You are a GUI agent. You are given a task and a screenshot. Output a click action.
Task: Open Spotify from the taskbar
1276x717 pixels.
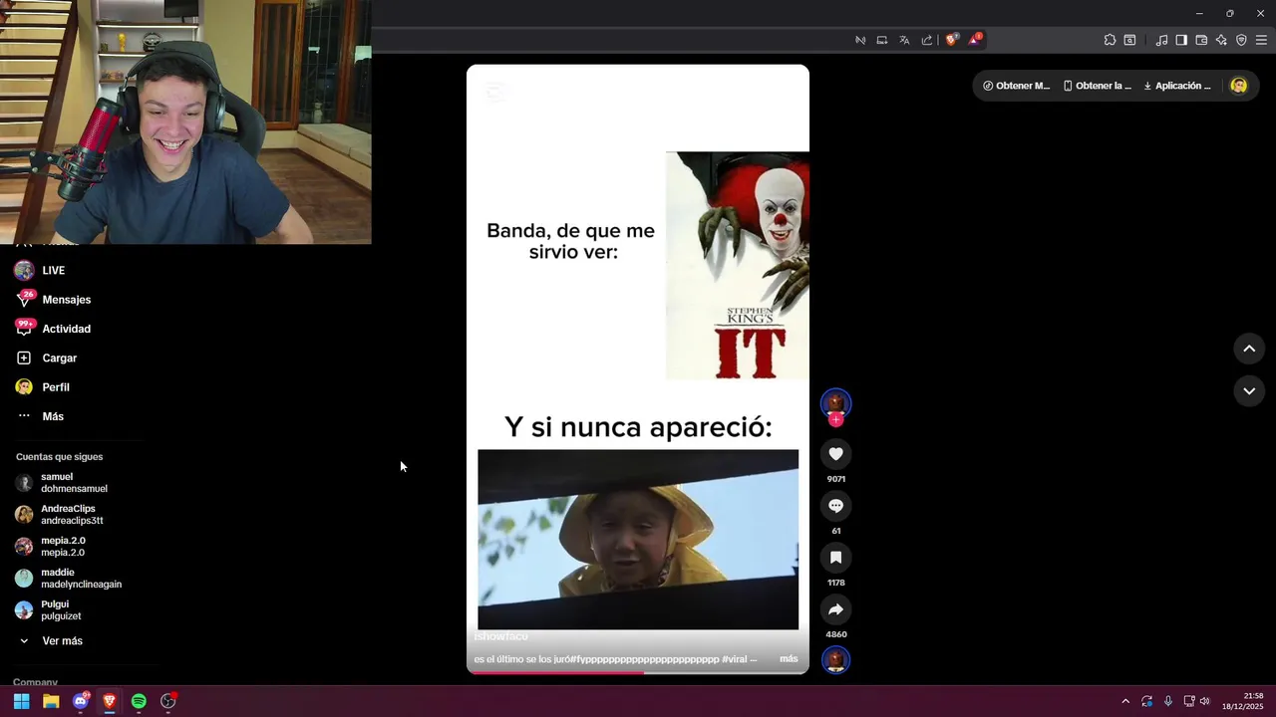tap(139, 701)
